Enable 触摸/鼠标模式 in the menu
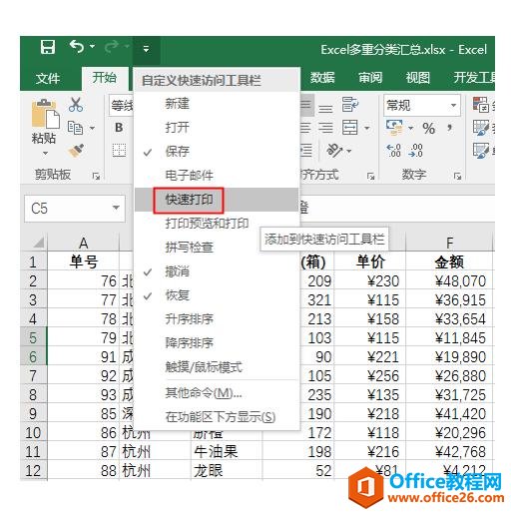511x515 pixels. coord(217,367)
